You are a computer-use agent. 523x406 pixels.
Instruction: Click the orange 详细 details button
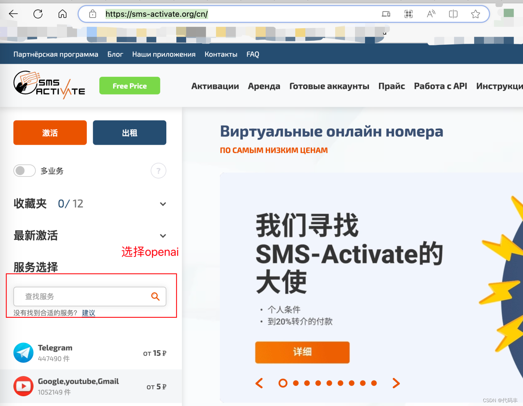(302, 352)
